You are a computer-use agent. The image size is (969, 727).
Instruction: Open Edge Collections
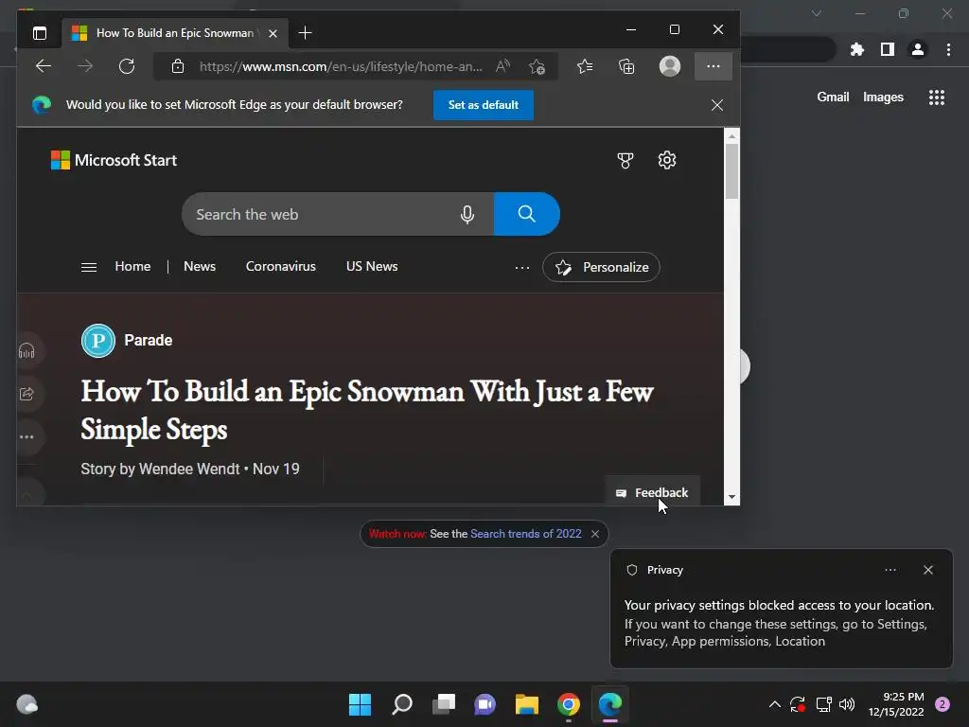[626, 66]
